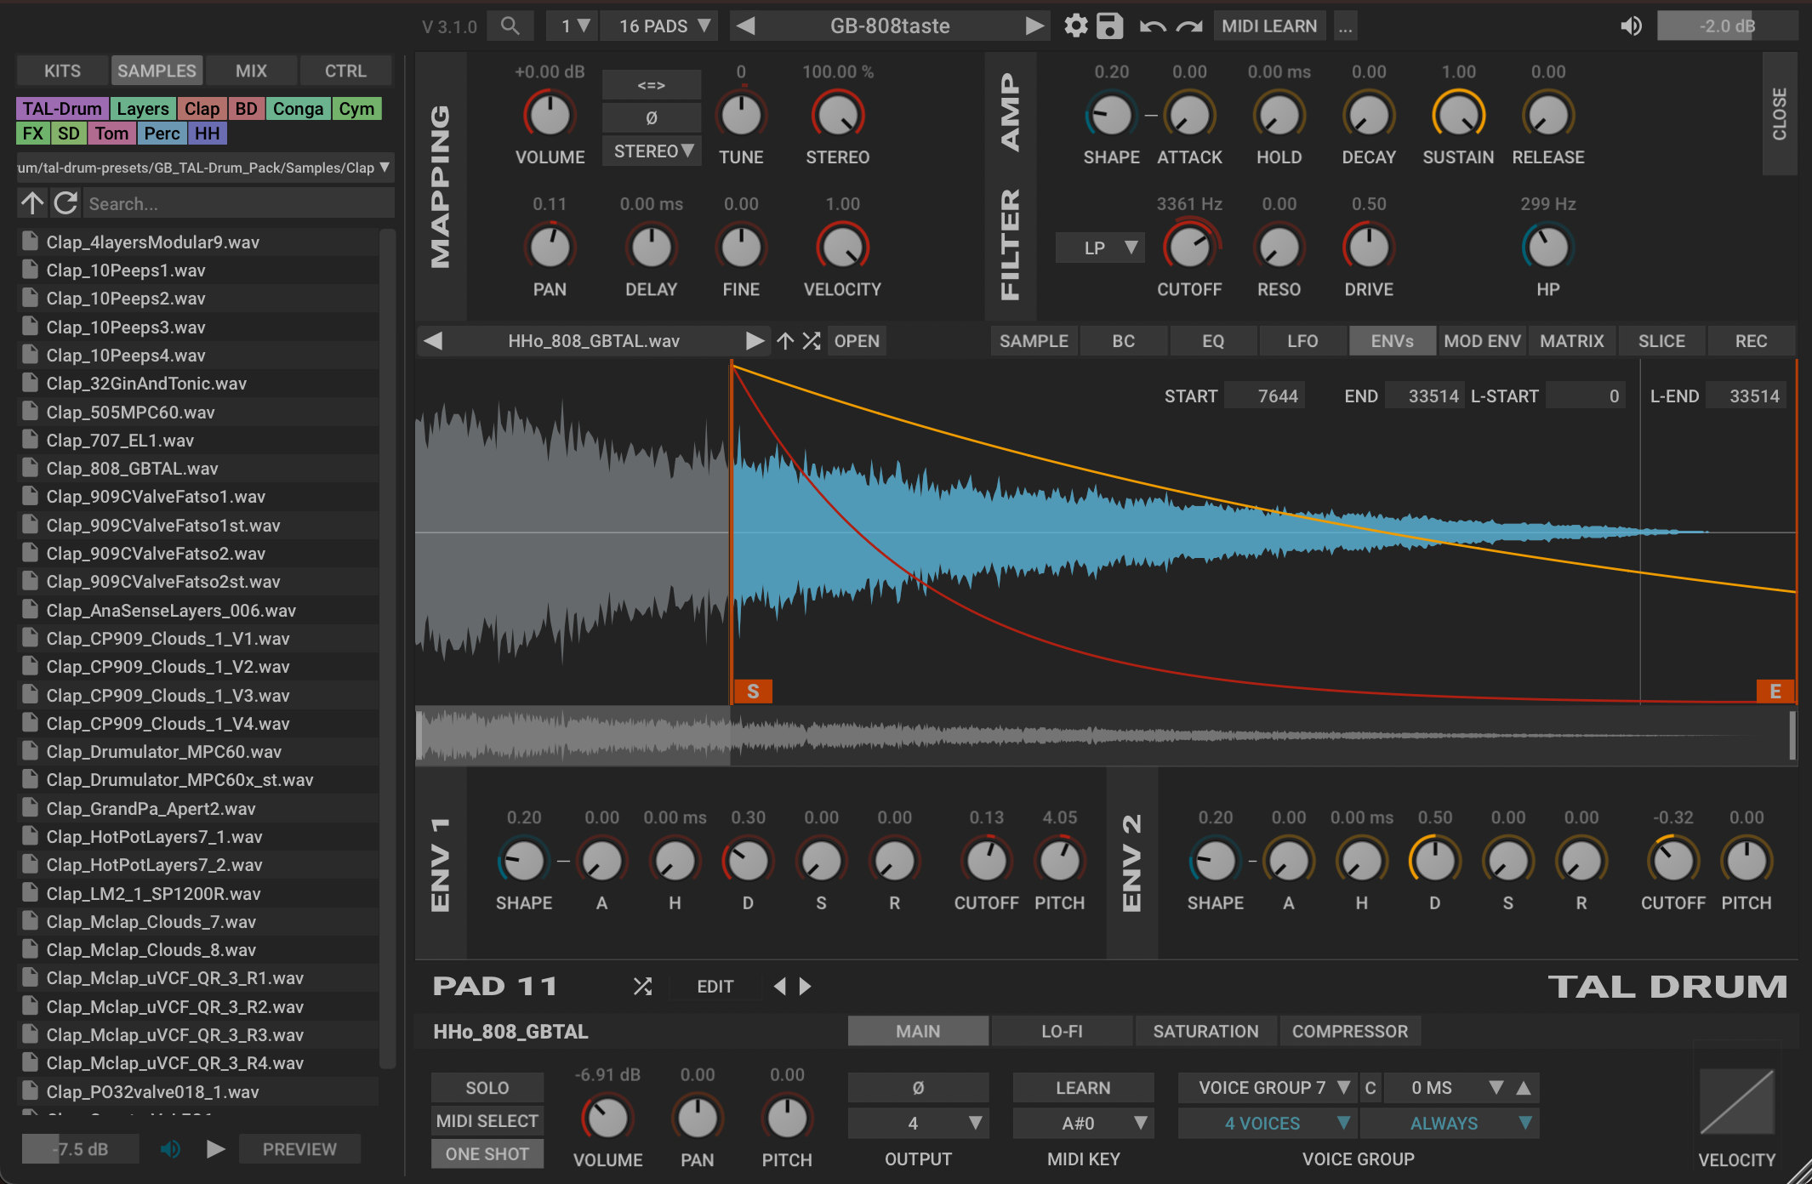
Task: Select the Conga sample category tag
Action: [298, 109]
